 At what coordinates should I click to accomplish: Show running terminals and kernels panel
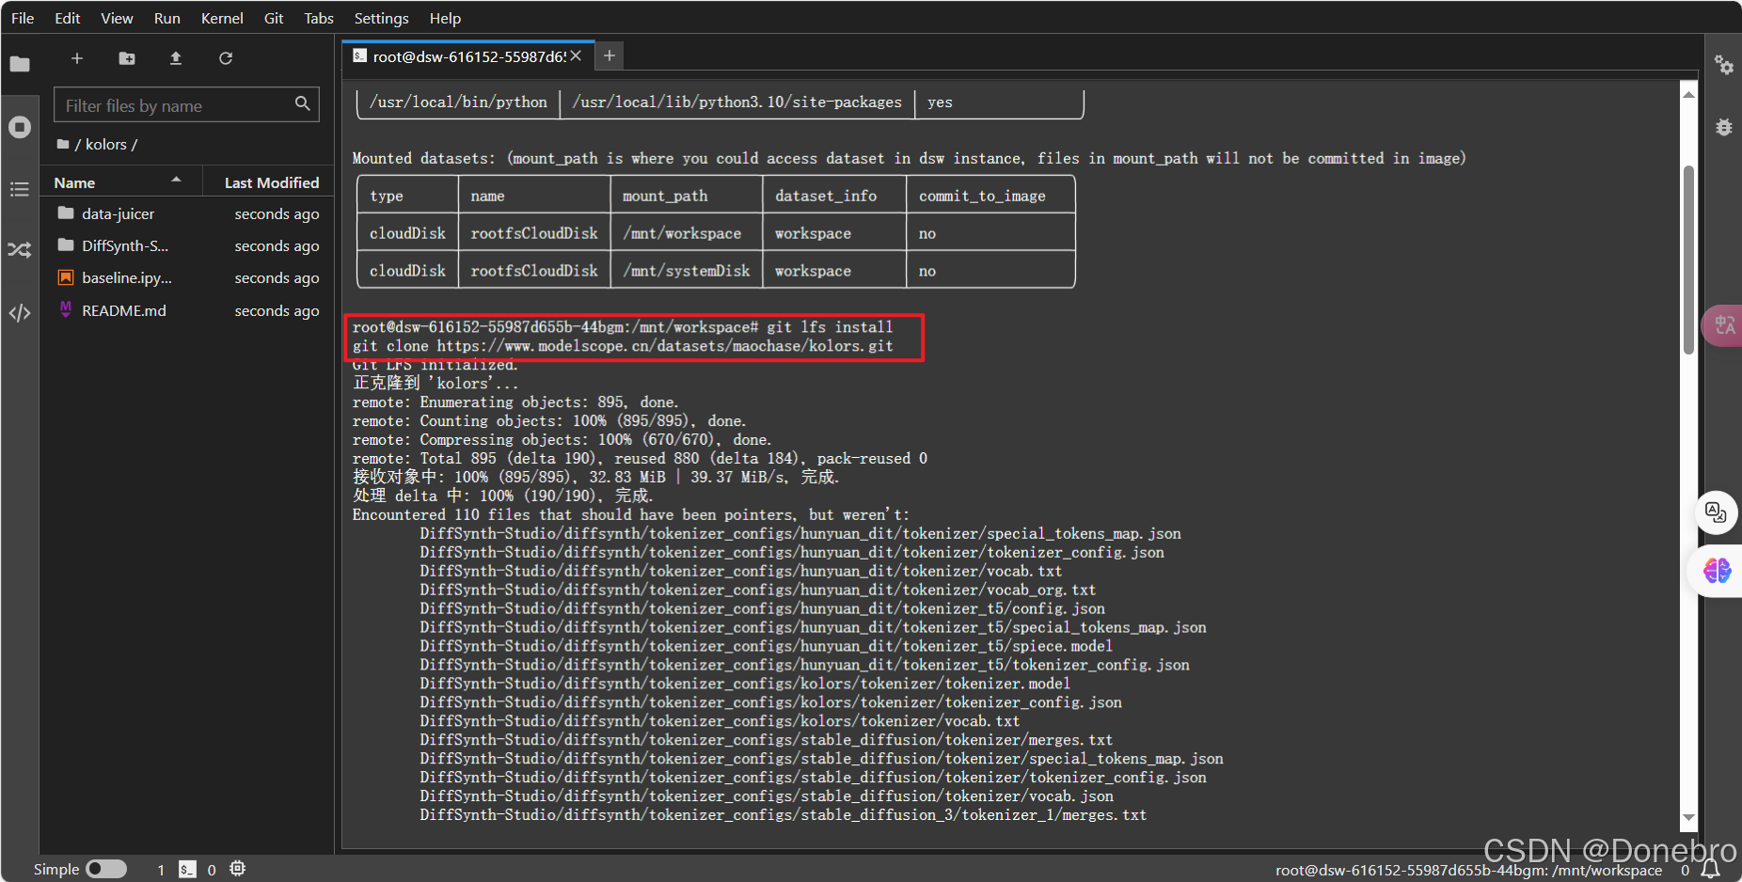coord(20,127)
